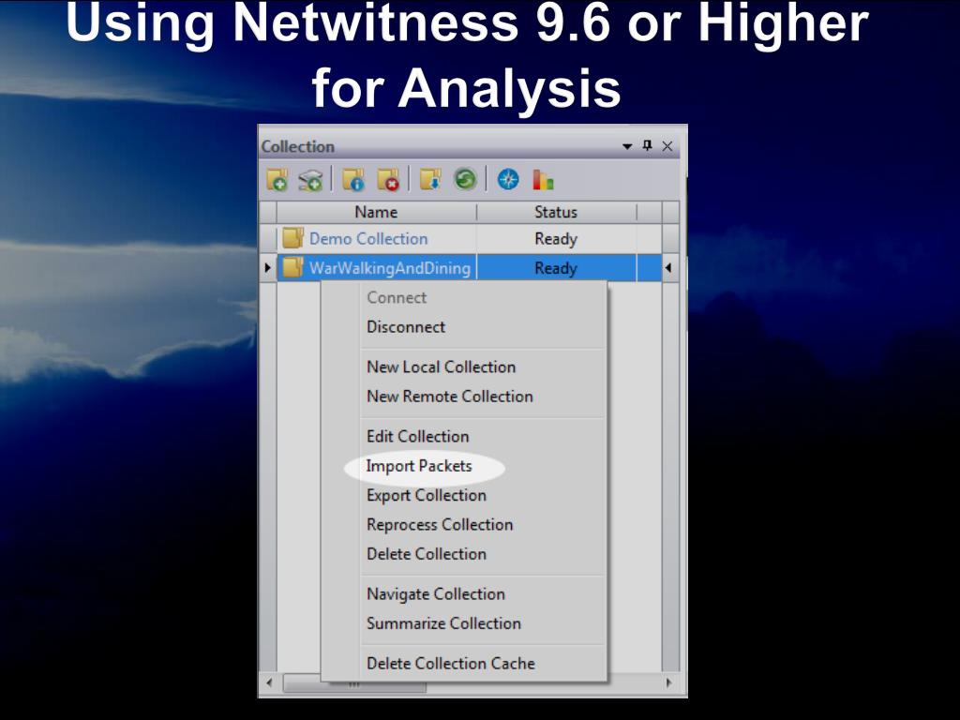Click the horizontal scrollbar thumb
Image resolution: width=960 pixels, height=720 pixels.
[353, 683]
